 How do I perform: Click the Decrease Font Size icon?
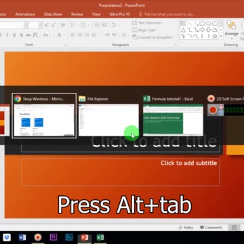coord(54,25)
